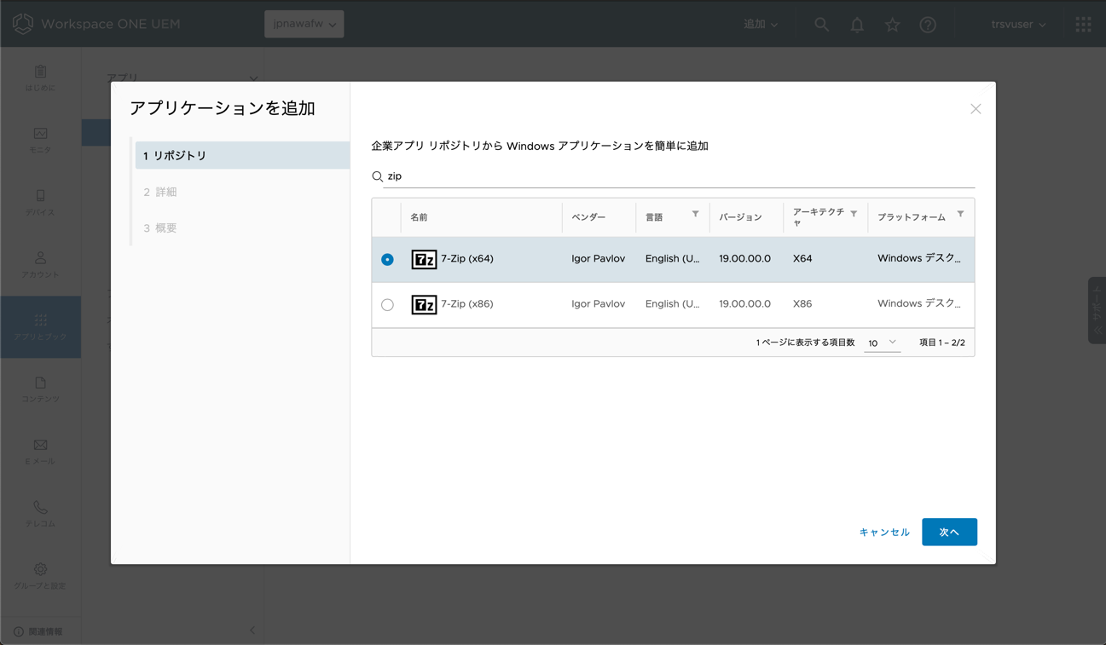Screen dimensions: 1106x645
Task: Open the side tab at right edge
Action: 1097,310
